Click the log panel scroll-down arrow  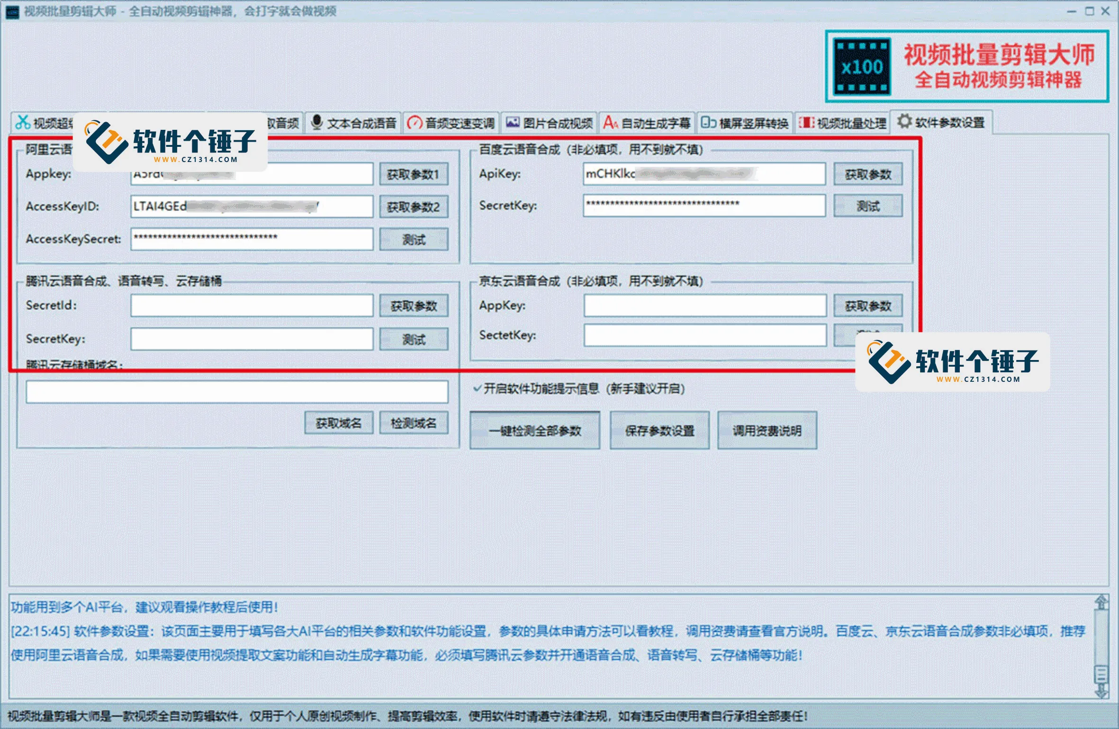pyautogui.click(x=1101, y=692)
